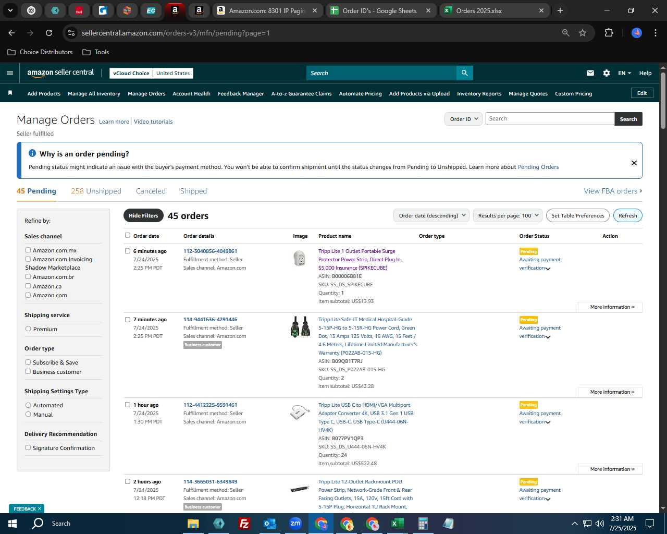
Task: Check the Amazon.com.mx sales channel filter
Action: (28, 250)
